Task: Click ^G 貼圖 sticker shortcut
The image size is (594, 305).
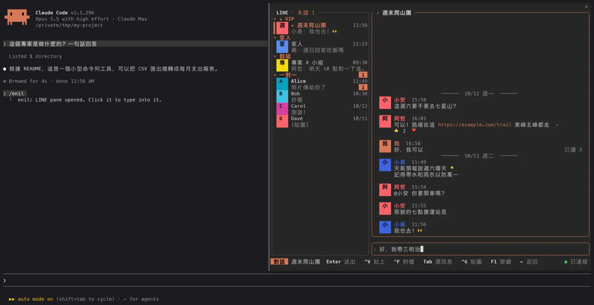Action: [471, 262]
